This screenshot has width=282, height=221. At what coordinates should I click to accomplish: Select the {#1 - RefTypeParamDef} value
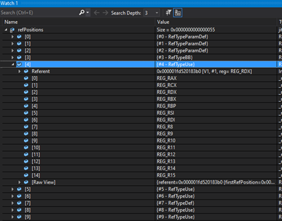[x=182, y=43]
